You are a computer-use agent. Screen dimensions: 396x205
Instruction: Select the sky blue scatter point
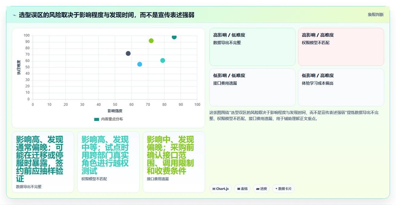140,64
